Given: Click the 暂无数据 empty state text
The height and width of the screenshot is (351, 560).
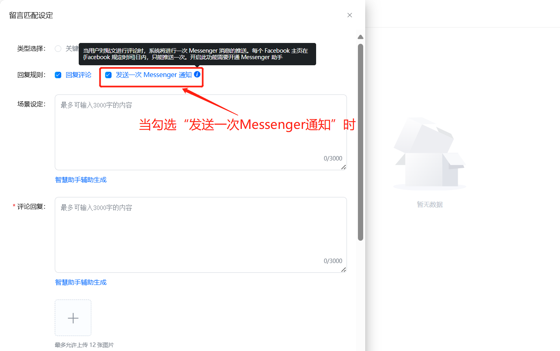Looking at the screenshot, I should coord(430,205).
